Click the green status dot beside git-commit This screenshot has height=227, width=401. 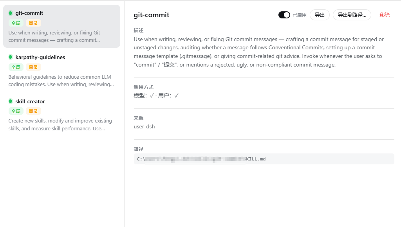11,13
